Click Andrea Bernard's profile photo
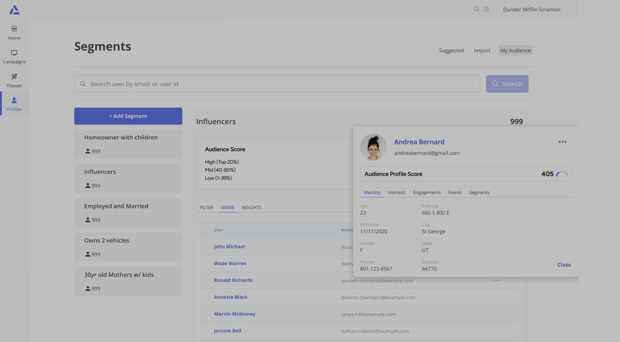The image size is (620, 342). [x=373, y=147]
